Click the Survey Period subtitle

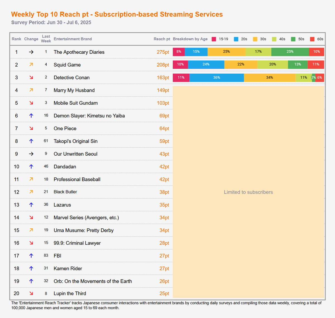pyautogui.click(x=51, y=22)
